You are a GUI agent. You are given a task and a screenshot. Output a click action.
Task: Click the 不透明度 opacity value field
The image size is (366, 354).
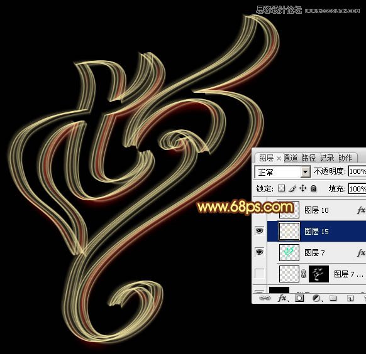(x=357, y=171)
